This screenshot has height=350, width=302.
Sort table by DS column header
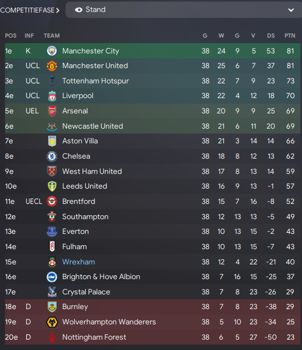(x=271, y=36)
